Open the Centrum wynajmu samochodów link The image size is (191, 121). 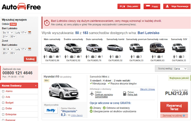pos(104,96)
